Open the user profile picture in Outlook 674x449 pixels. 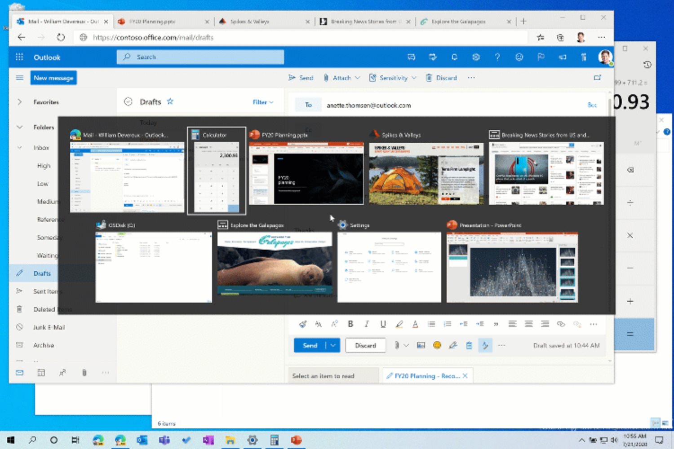605,57
